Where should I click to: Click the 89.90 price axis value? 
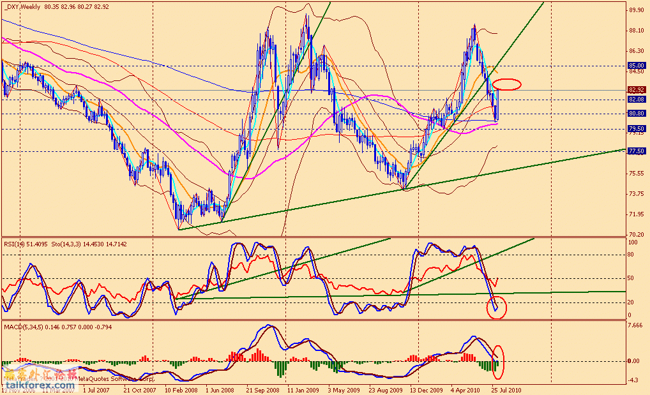click(637, 10)
